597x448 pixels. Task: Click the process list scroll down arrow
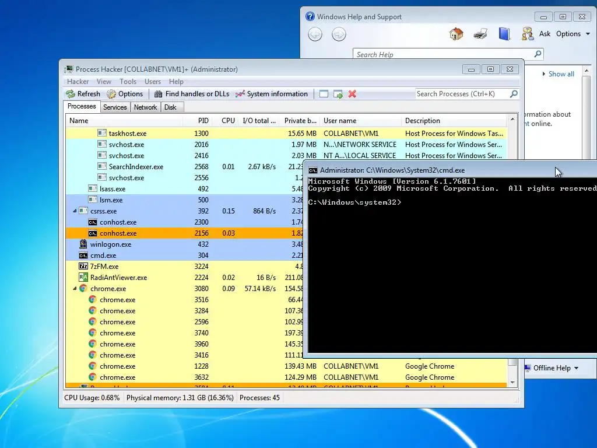(512, 383)
